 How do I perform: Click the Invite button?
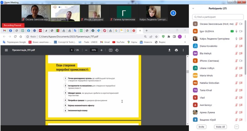click(x=201, y=127)
